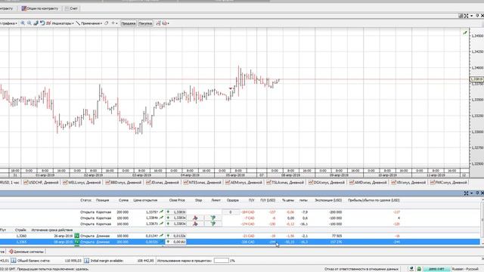Click the Продажа sell button

(128, 23)
